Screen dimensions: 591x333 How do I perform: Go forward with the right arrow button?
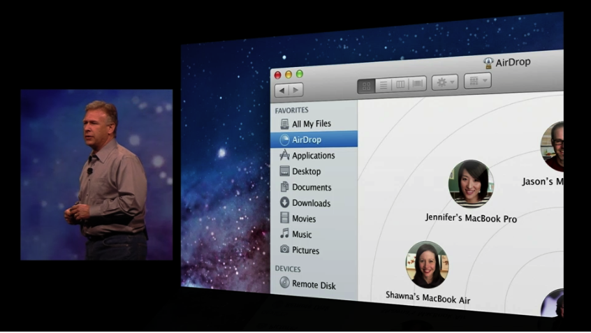(296, 89)
